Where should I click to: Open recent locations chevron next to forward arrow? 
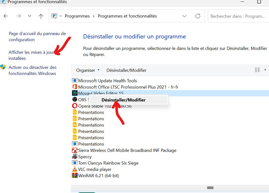[x=29, y=16]
